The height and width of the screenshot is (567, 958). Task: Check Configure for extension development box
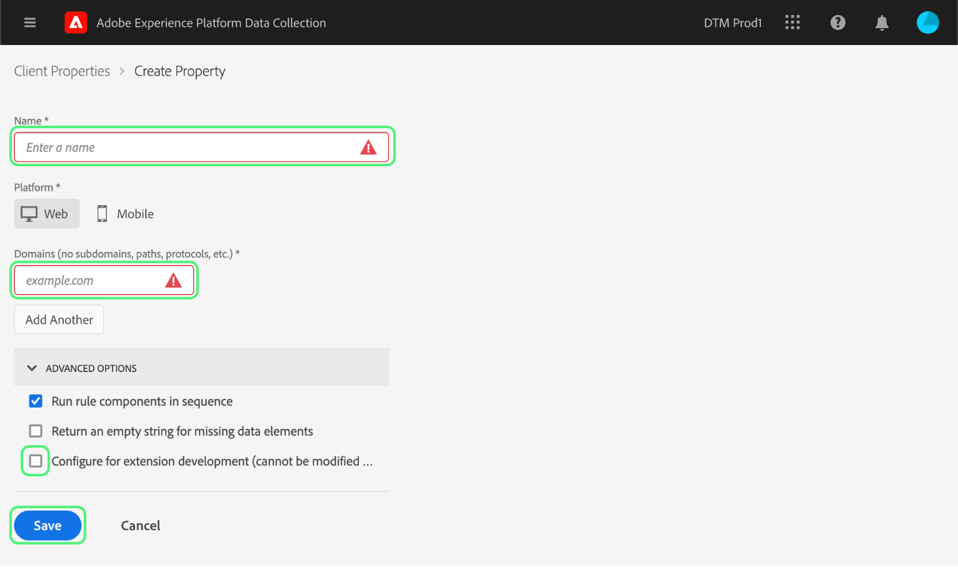click(x=36, y=461)
